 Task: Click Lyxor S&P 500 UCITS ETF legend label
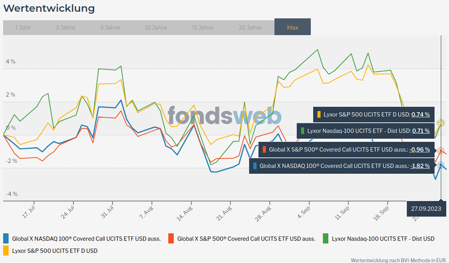coord(54,250)
